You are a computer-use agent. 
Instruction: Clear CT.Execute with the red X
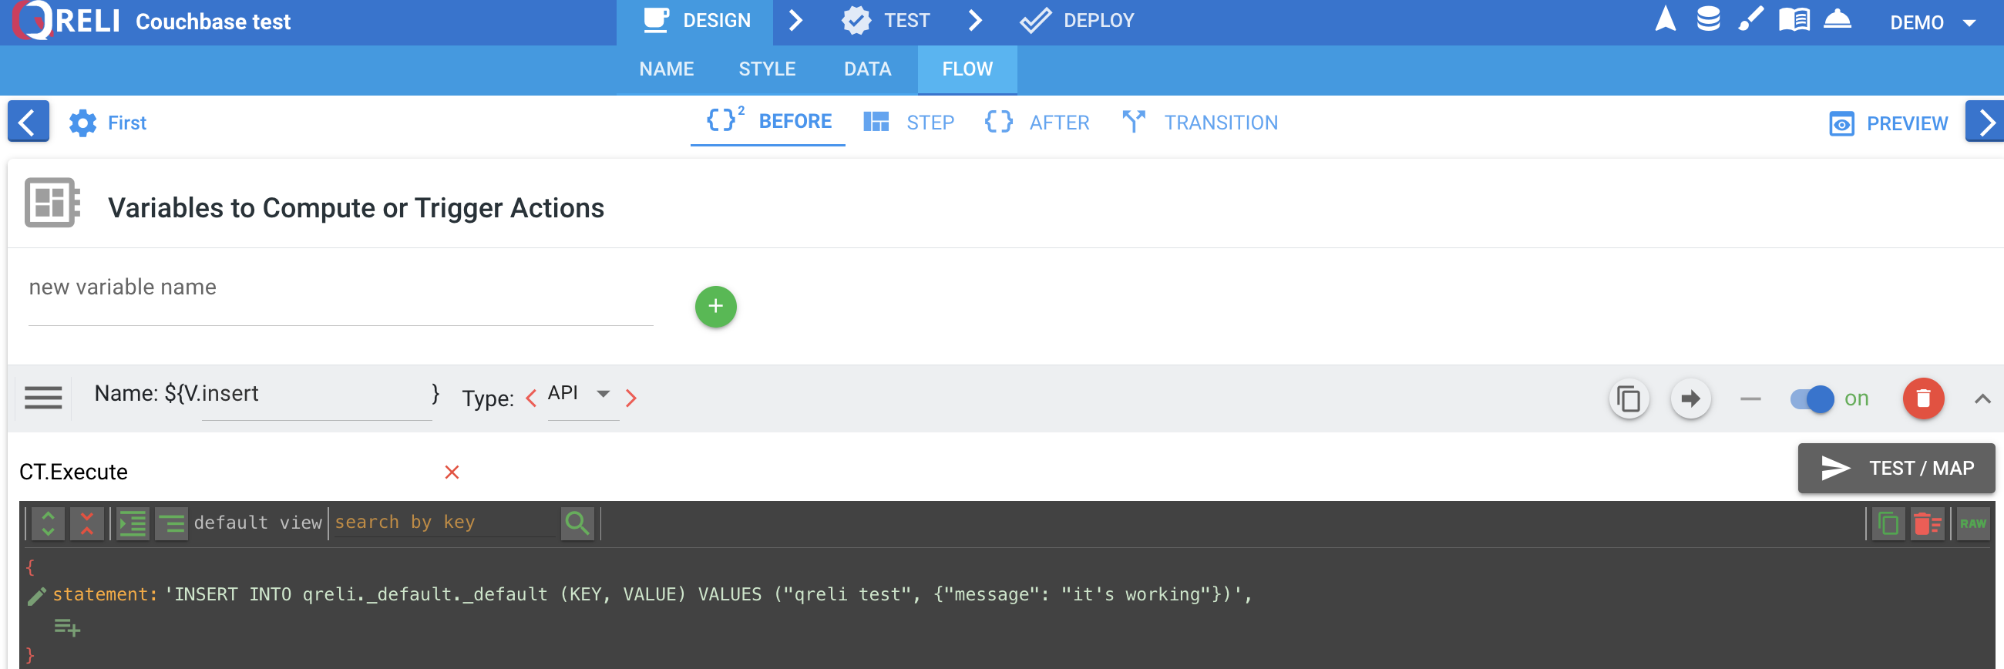[x=452, y=472]
